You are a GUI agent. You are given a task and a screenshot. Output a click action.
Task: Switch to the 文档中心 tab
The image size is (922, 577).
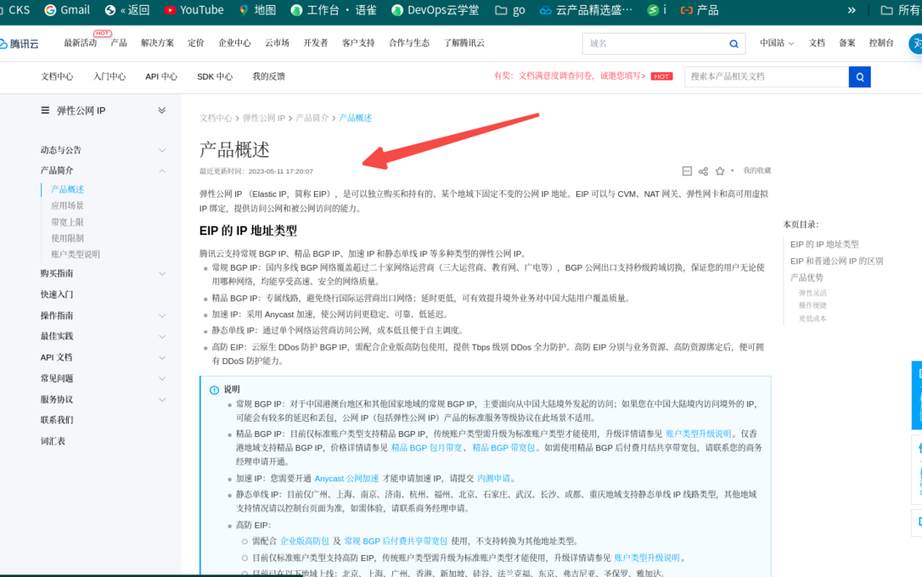coord(57,76)
